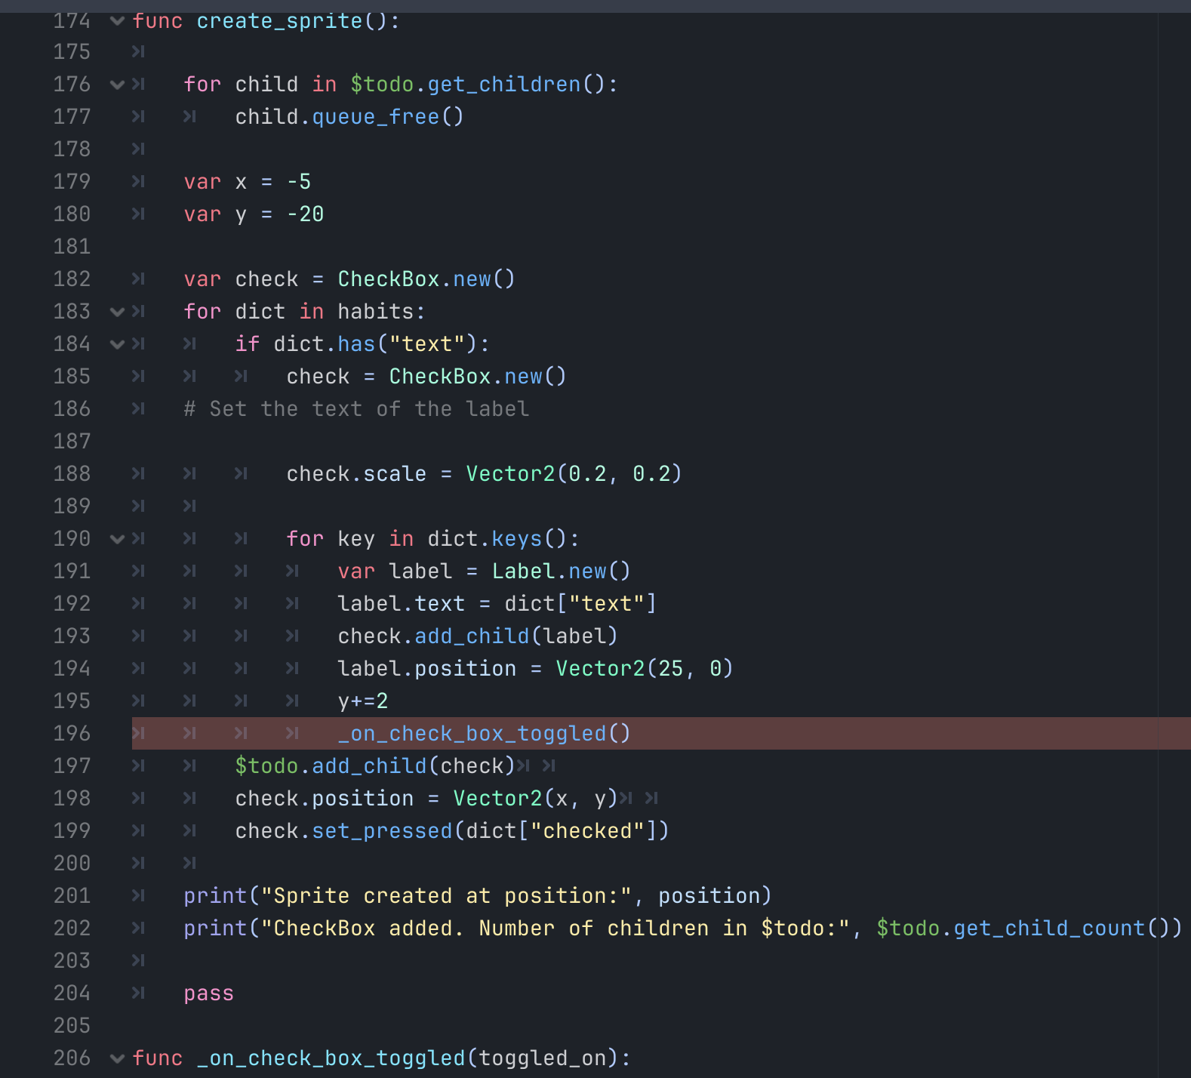Click 'queue_free' method call

coord(376,116)
